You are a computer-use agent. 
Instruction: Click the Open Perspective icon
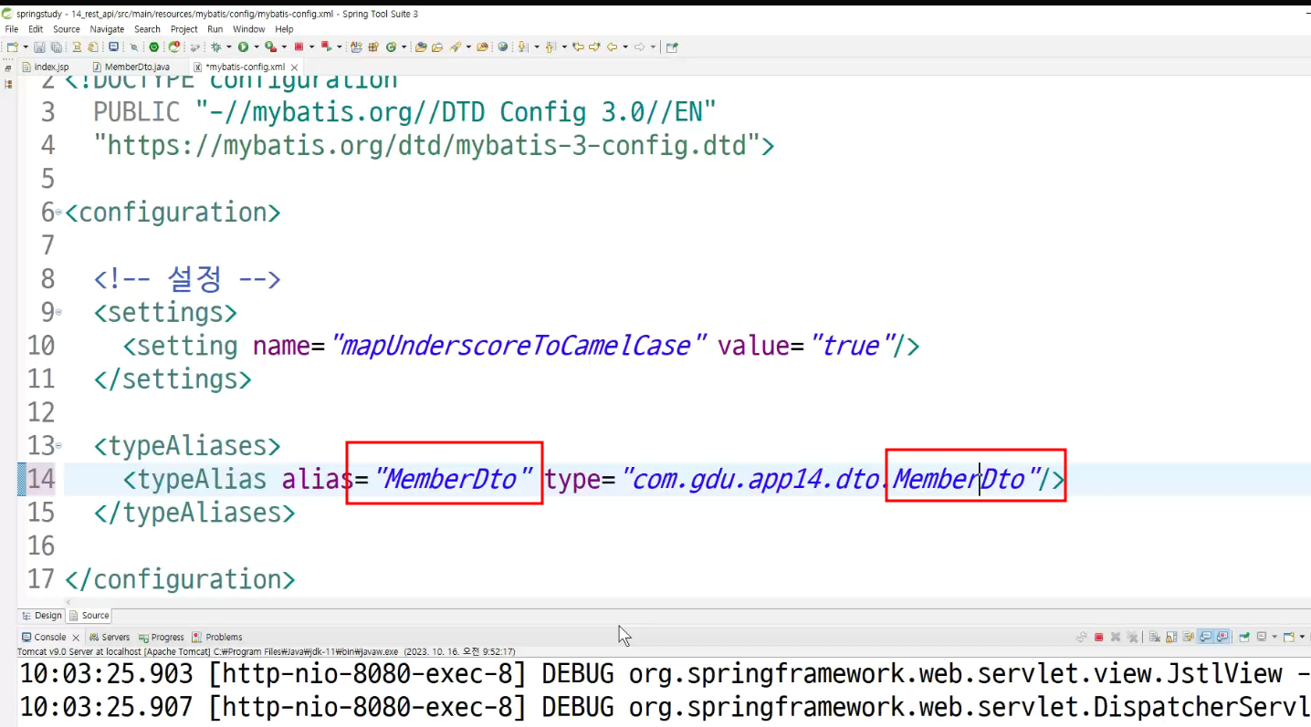(x=672, y=47)
